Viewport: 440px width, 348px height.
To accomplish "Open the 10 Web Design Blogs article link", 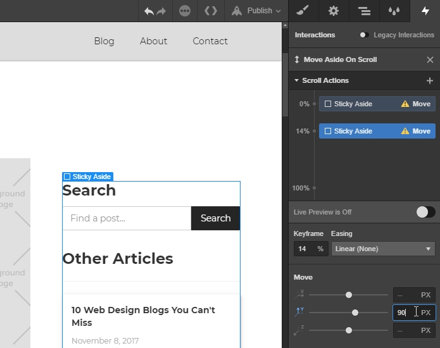I will click(x=143, y=316).
